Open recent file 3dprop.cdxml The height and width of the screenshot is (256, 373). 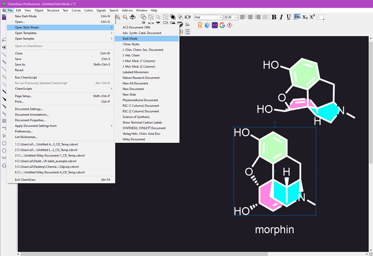point(61,167)
